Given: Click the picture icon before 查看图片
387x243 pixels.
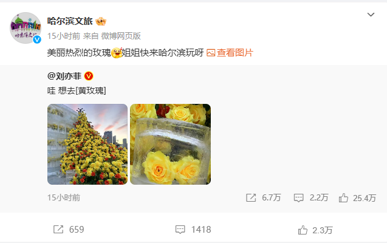Looking at the screenshot, I should 211,53.
